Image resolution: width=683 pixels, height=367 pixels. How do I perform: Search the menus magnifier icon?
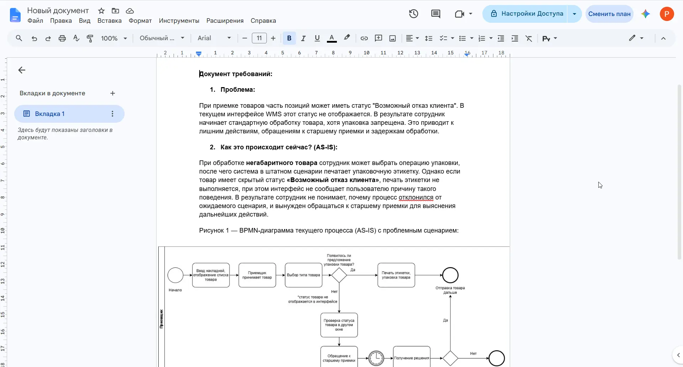[x=19, y=38]
